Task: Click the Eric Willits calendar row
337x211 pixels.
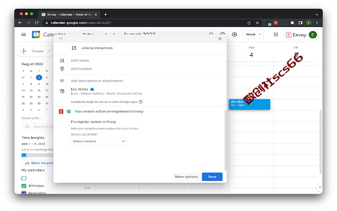Action: [106, 91]
